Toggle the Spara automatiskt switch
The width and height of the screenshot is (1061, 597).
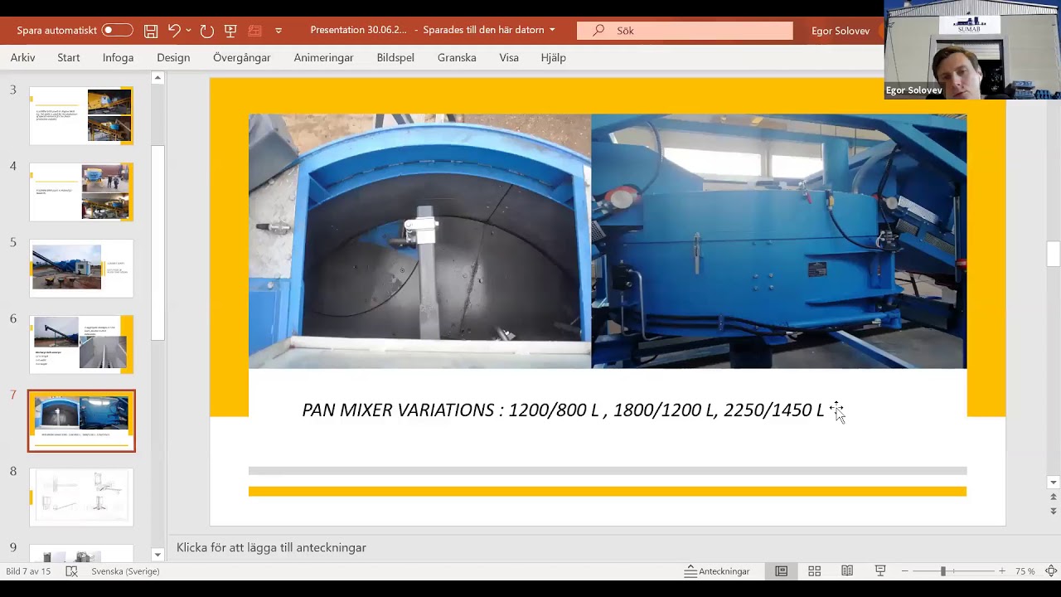click(x=117, y=31)
